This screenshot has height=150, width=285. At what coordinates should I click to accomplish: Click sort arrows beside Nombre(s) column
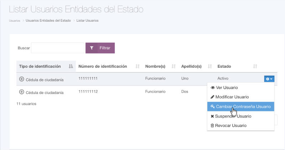coord(174,66)
